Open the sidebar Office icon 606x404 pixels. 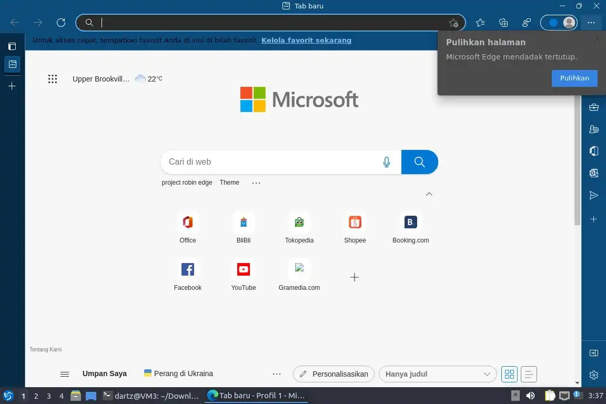(x=594, y=151)
